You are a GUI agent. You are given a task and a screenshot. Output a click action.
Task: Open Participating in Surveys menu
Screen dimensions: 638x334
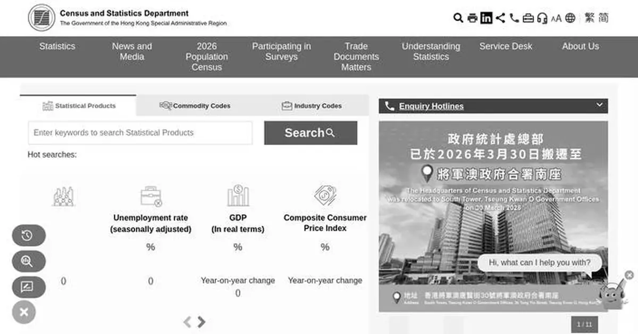pyautogui.click(x=281, y=52)
